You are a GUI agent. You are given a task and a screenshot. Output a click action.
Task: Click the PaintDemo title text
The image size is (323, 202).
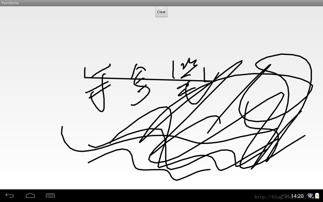tap(10, 3)
